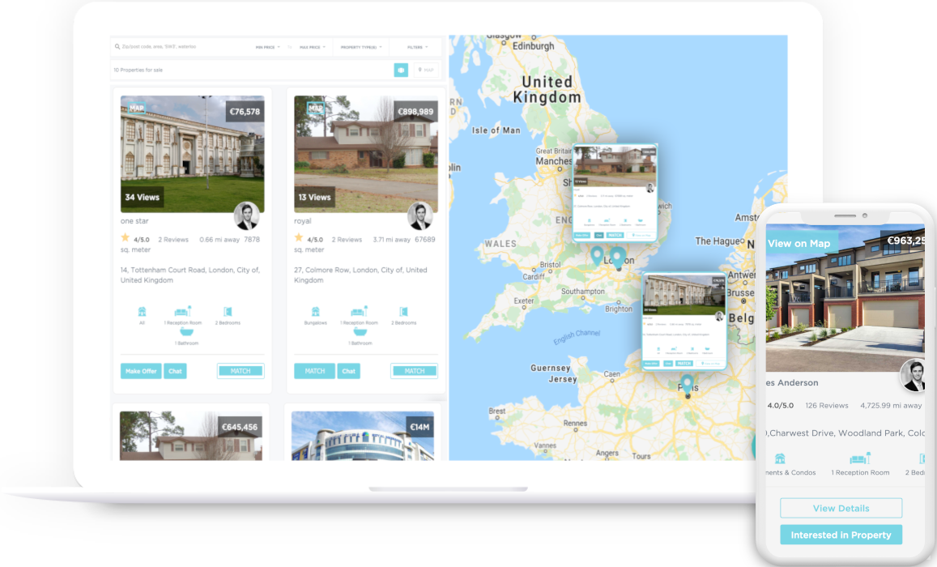Open 2 Reviews on royal listing
937x567 pixels.
point(347,240)
